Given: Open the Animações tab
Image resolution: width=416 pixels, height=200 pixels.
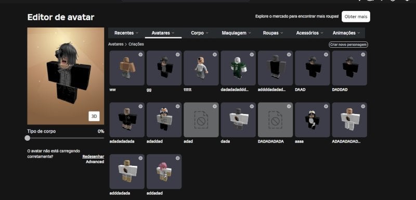Looking at the screenshot, I should [x=346, y=33].
